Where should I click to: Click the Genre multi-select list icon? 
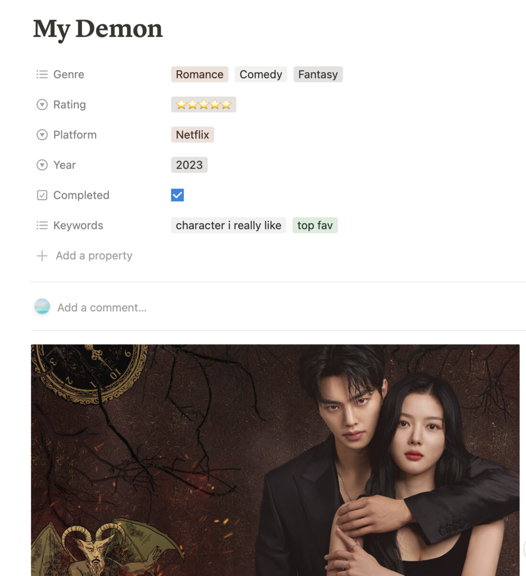click(42, 75)
